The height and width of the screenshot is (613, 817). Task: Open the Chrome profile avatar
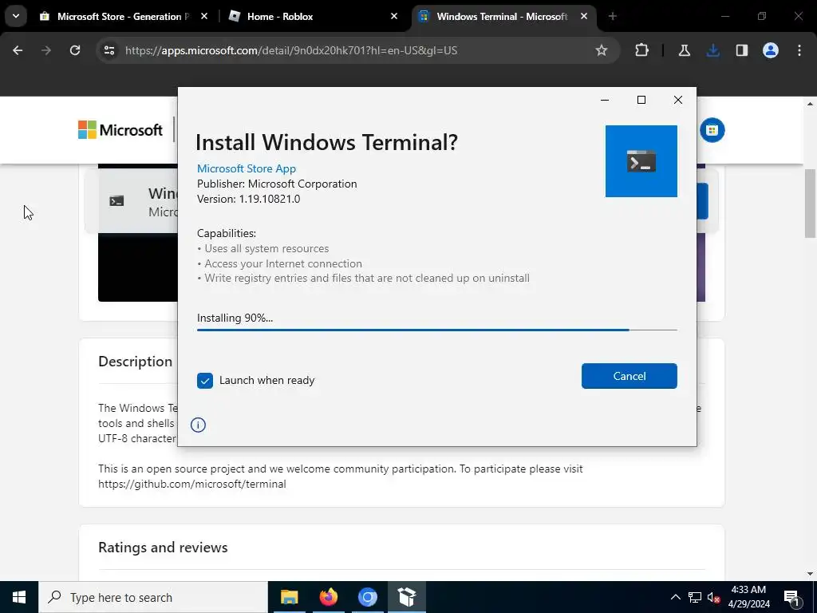(771, 50)
